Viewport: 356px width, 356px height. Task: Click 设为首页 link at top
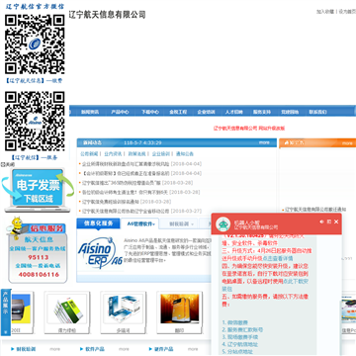347,12
